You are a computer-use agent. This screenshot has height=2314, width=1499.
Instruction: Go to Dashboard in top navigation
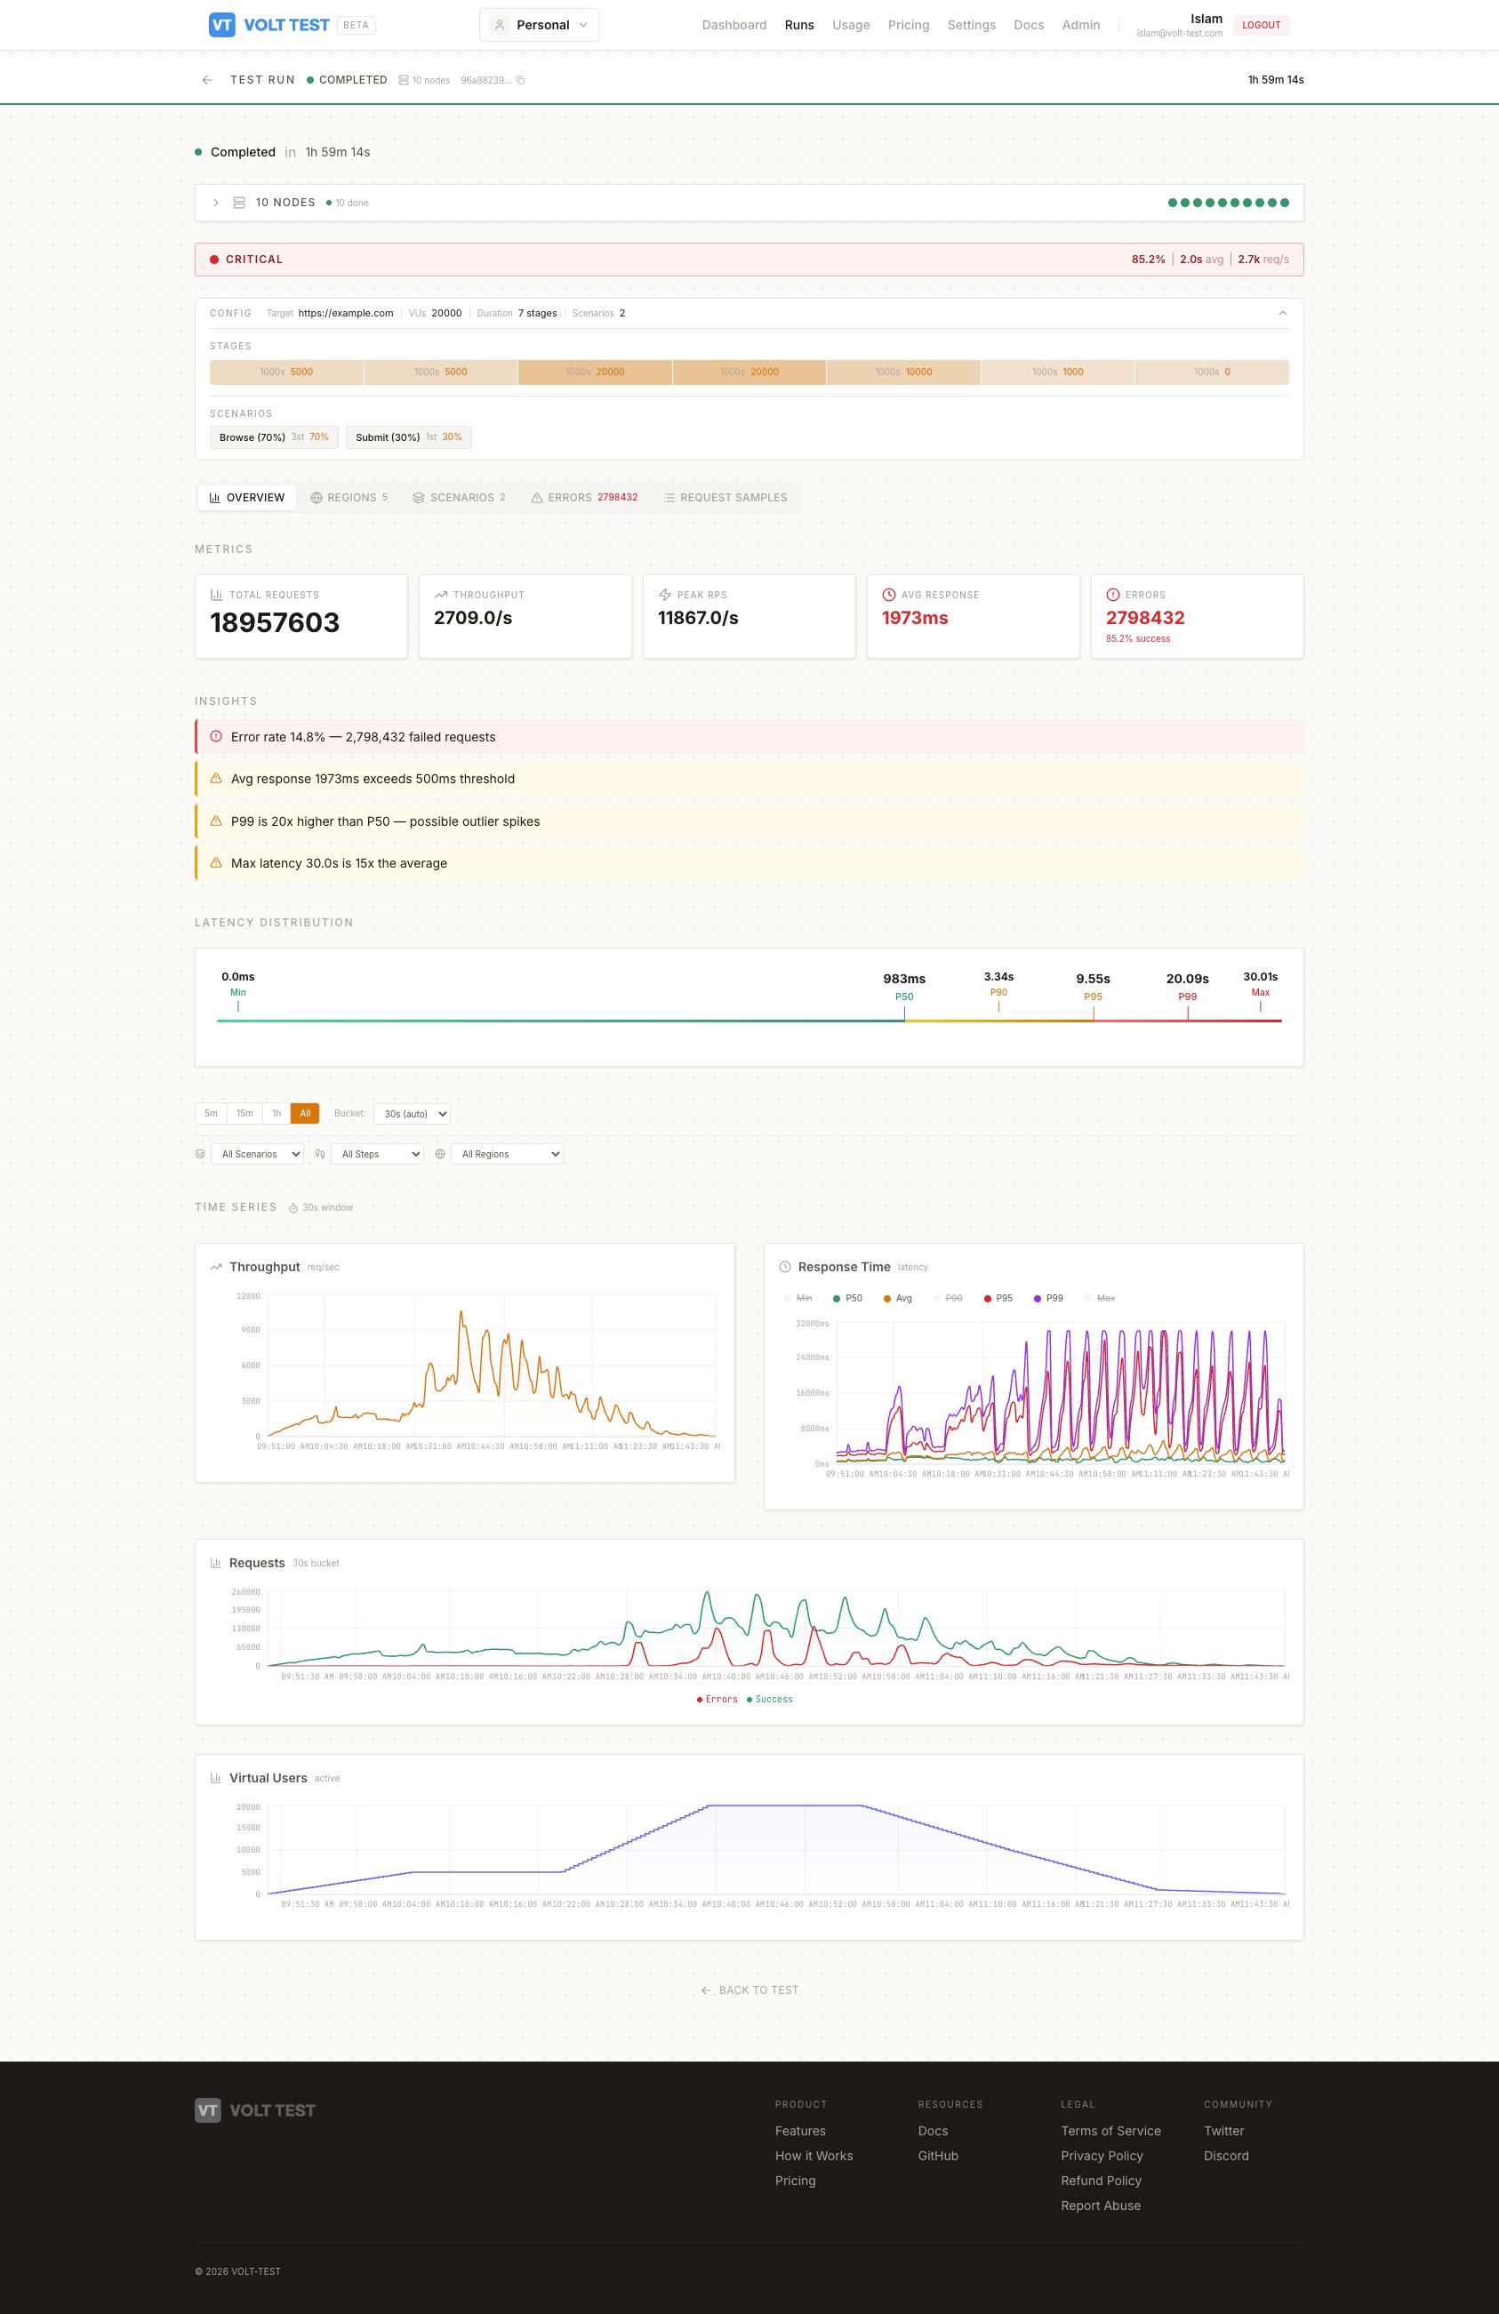(x=734, y=25)
